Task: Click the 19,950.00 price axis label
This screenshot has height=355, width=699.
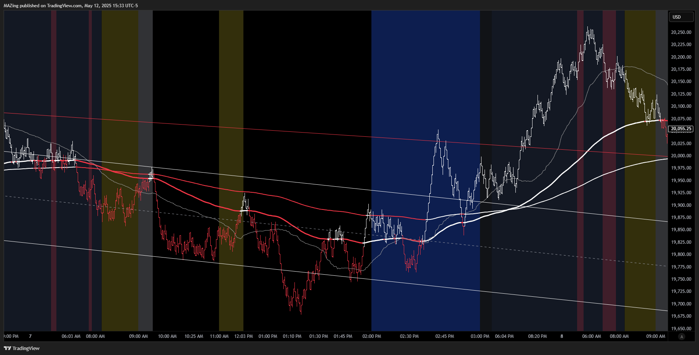Action: point(681,181)
